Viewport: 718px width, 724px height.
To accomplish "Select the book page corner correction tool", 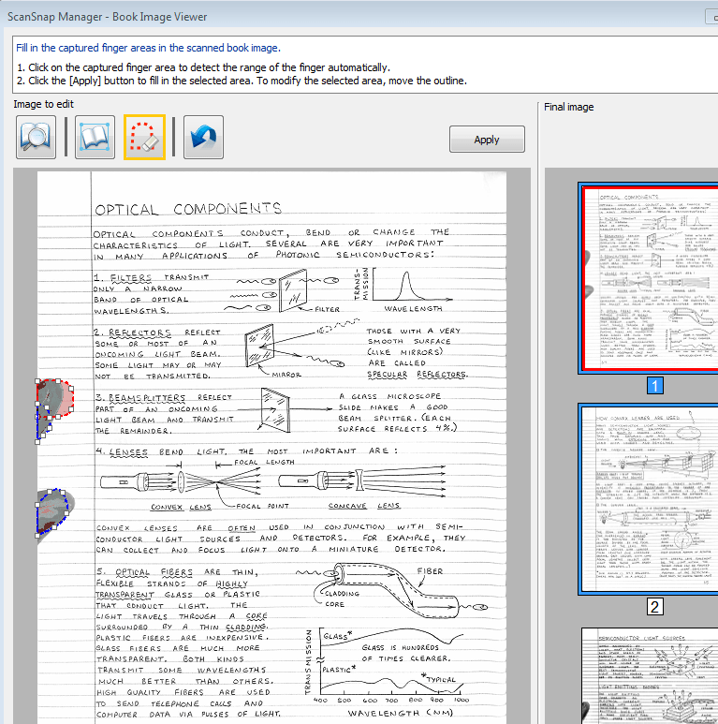I will [94, 138].
